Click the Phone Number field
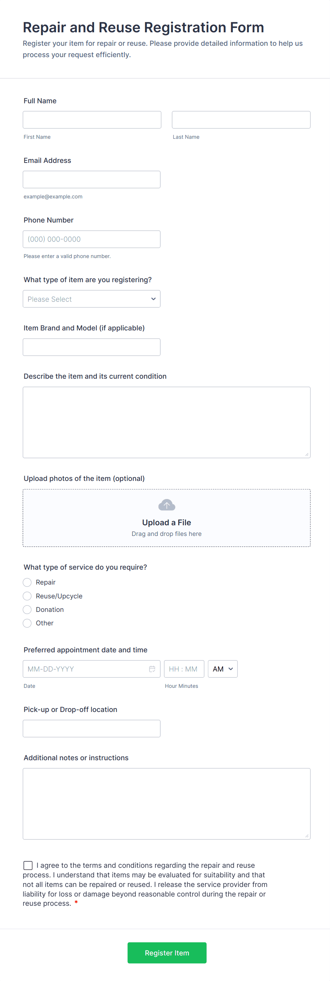This screenshot has height=981, width=330. pyautogui.click(x=91, y=239)
